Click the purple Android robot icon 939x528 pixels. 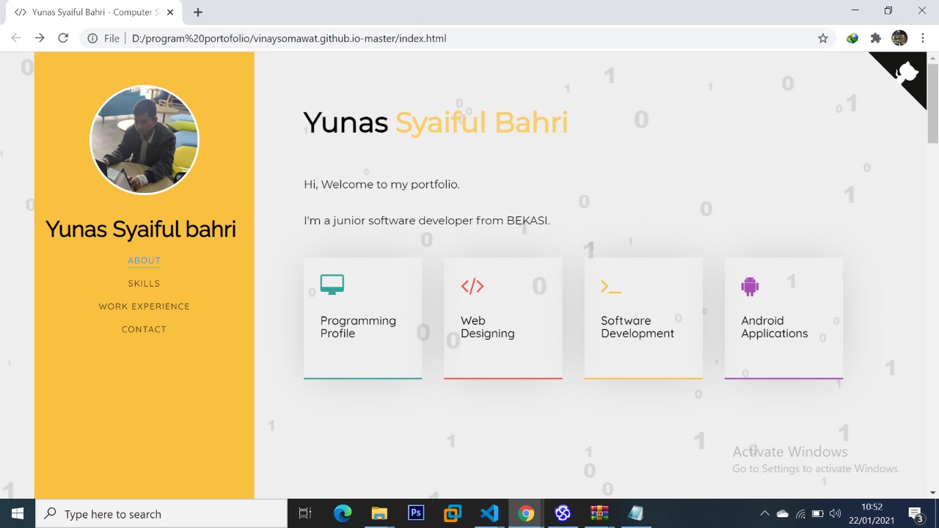750,286
